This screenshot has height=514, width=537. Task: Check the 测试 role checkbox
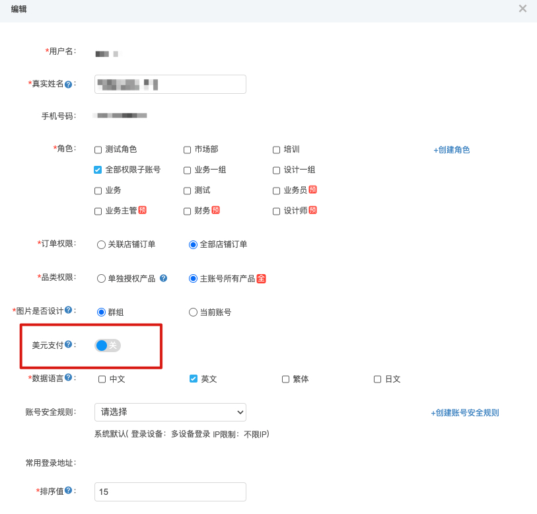[x=187, y=191]
